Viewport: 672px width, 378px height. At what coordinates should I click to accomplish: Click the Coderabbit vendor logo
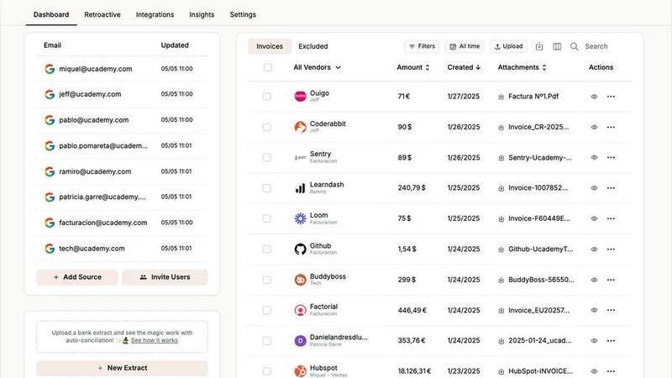[300, 127]
